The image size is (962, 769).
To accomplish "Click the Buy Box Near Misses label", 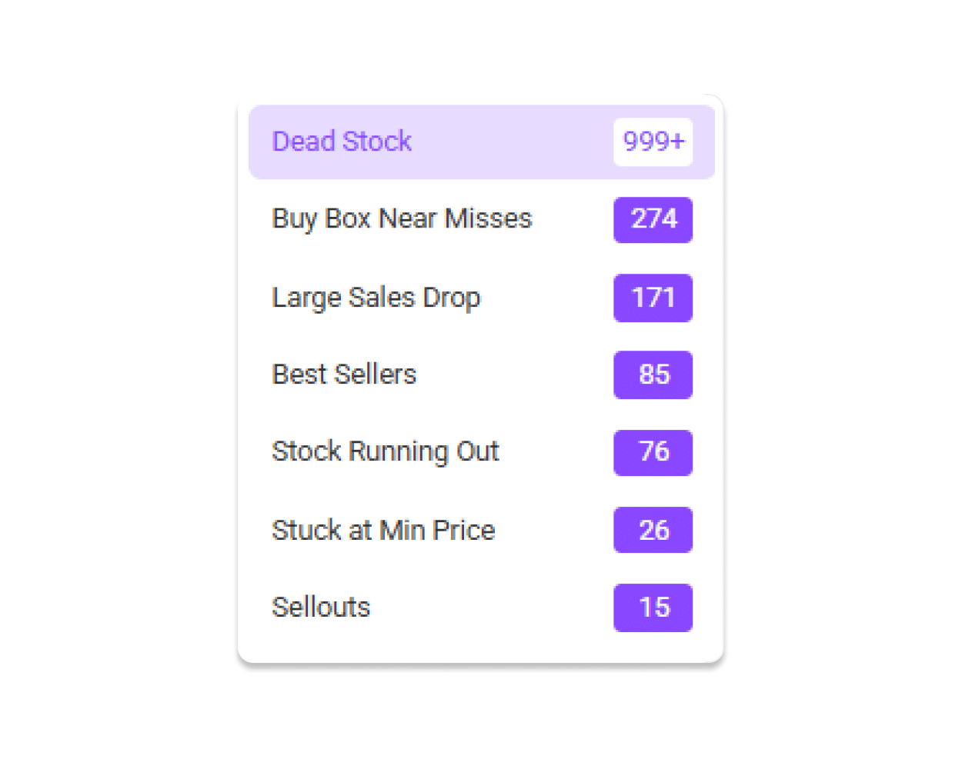I will tap(402, 219).
